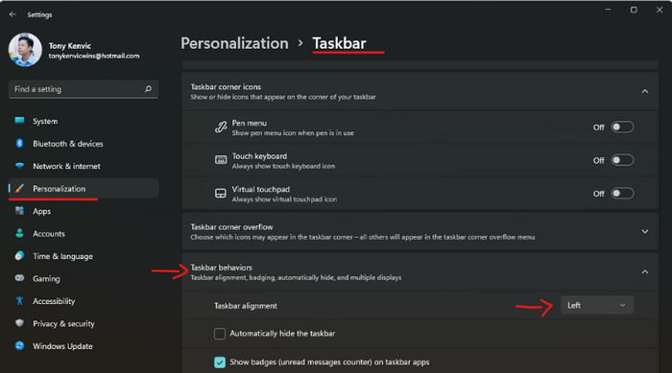Uncheck Show badges on taskbar apps
The image size is (672, 373).
pyautogui.click(x=220, y=362)
